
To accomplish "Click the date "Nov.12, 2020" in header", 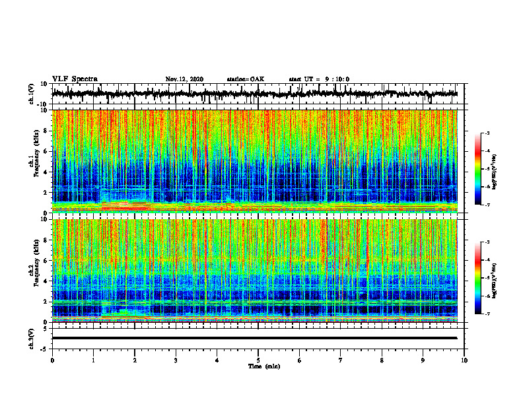I will click(x=184, y=79).
